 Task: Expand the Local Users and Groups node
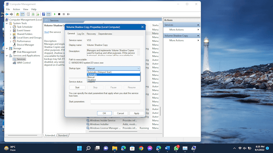click(11, 38)
